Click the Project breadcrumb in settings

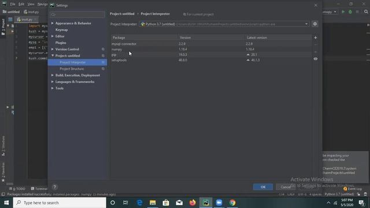(x=122, y=14)
